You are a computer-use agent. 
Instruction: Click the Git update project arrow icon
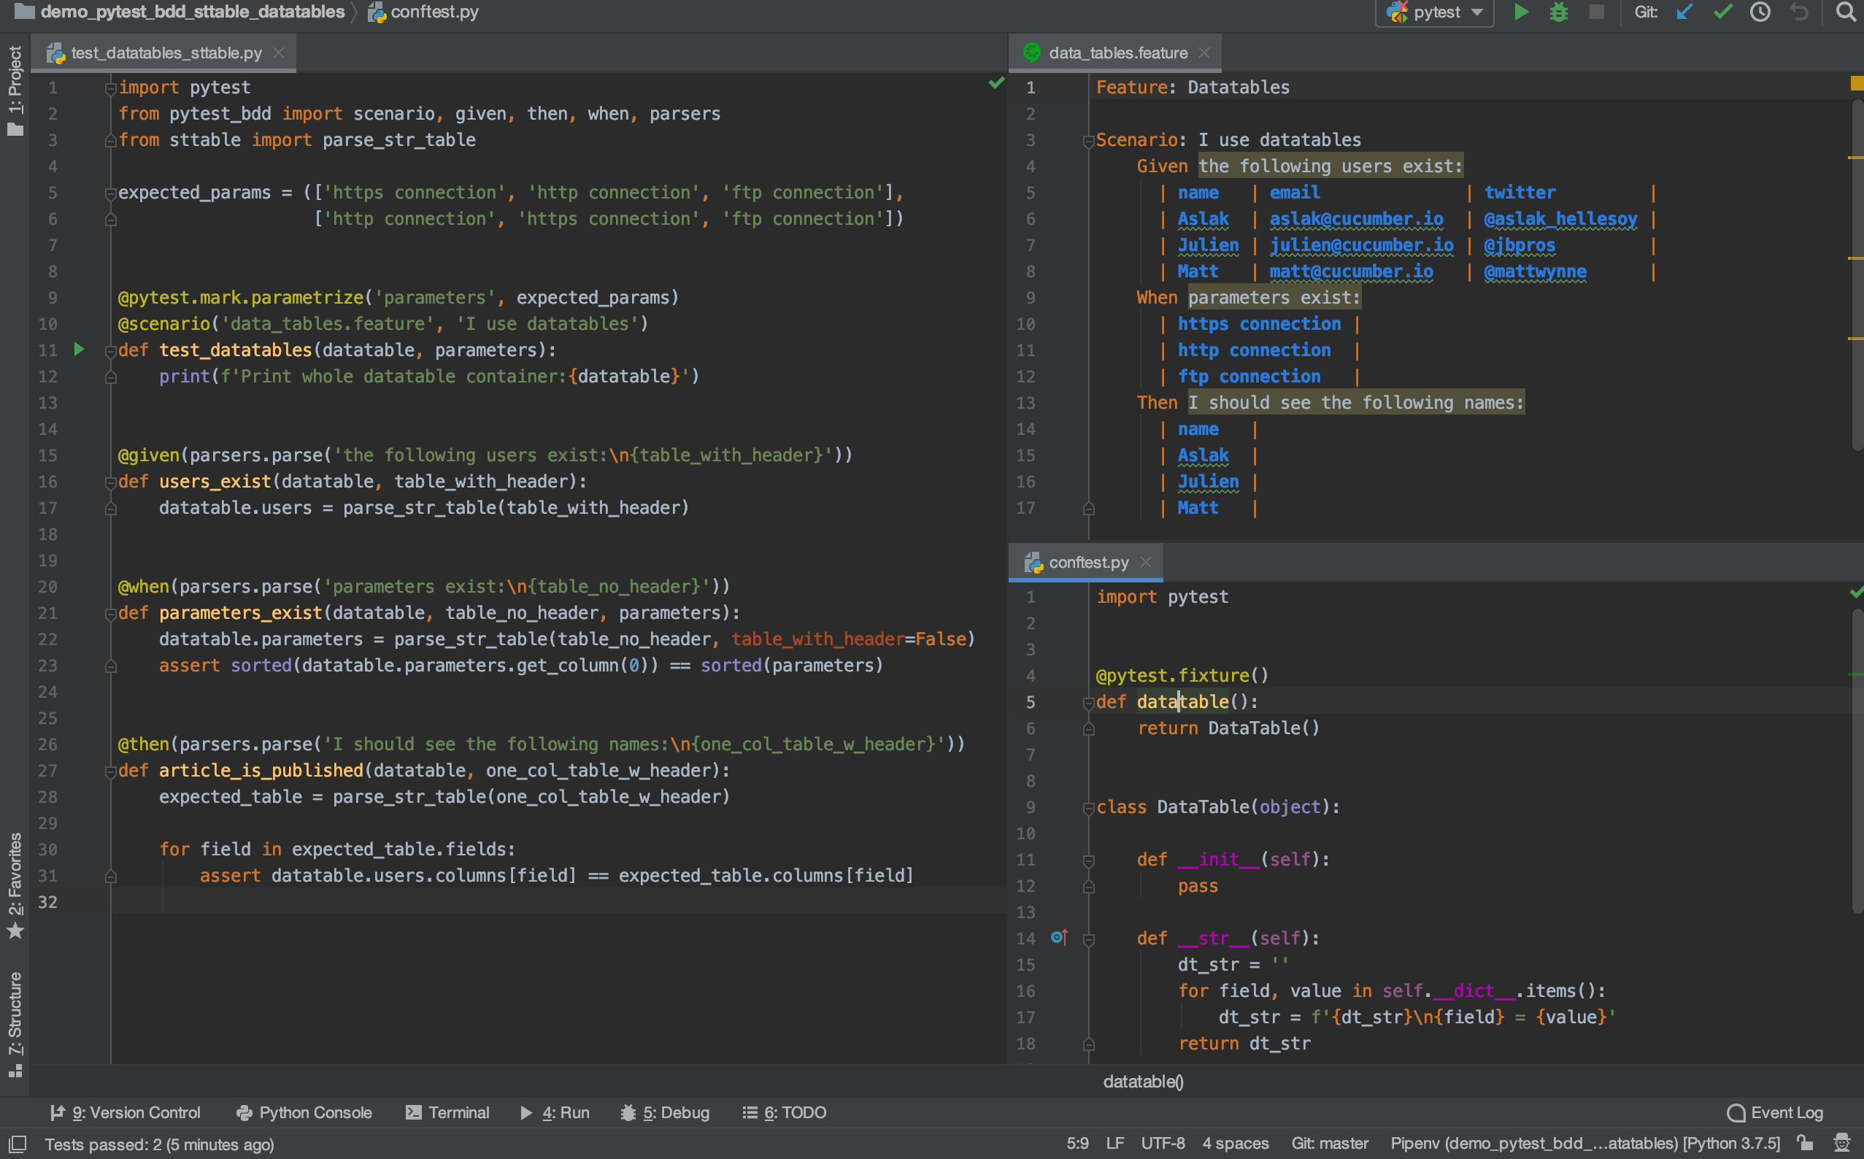pos(1684,12)
